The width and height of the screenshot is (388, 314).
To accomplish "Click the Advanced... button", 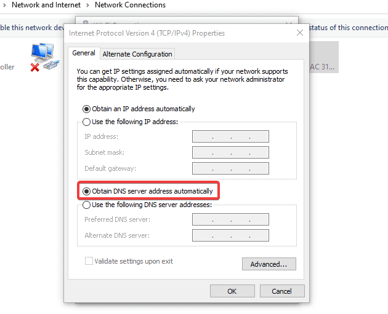I will (x=269, y=264).
